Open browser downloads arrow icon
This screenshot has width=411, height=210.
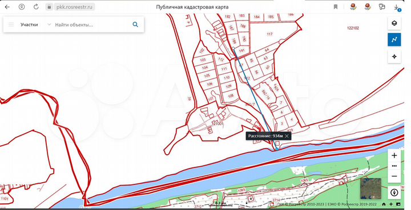tap(397, 7)
